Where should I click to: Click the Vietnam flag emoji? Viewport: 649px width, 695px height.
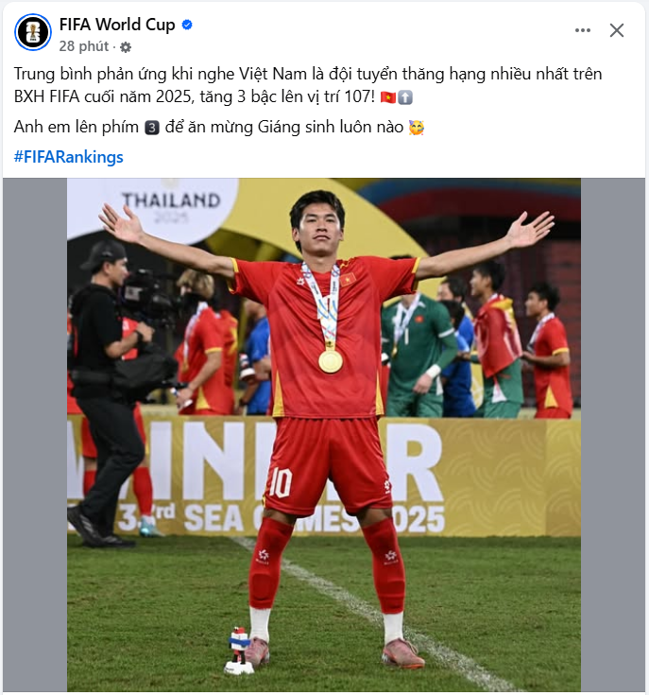coord(388,97)
